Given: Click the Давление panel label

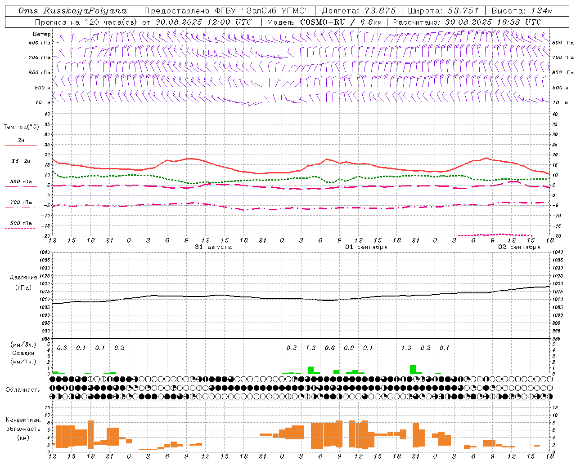Looking at the screenshot, I should (x=23, y=278).
